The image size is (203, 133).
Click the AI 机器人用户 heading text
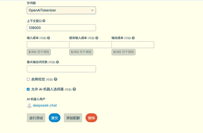pyautogui.click(x=36, y=99)
